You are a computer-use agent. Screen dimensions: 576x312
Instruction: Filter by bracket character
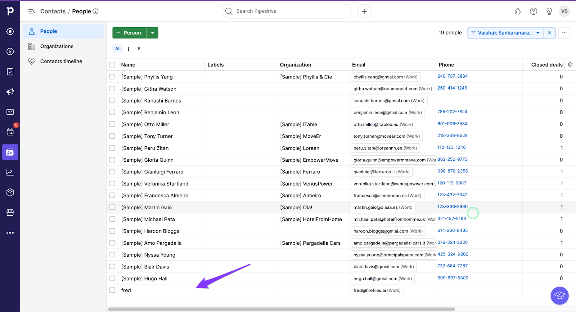click(x=129, y=49)
